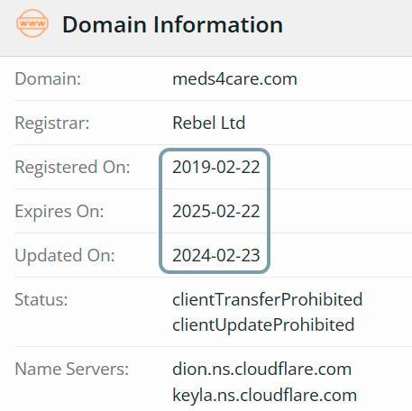412x411 pixels.
Task: Click the Registered On: label
Action: [x=72, y=167]
